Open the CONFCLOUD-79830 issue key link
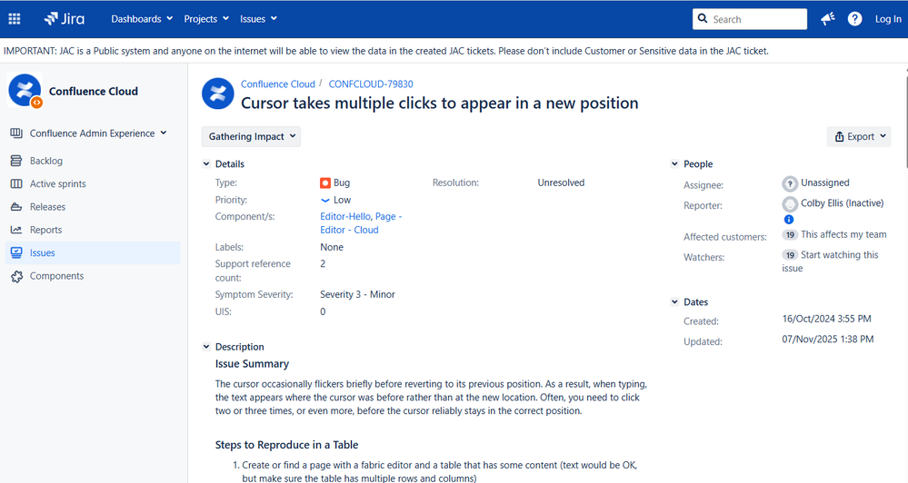908x483 pixels. 371,84
